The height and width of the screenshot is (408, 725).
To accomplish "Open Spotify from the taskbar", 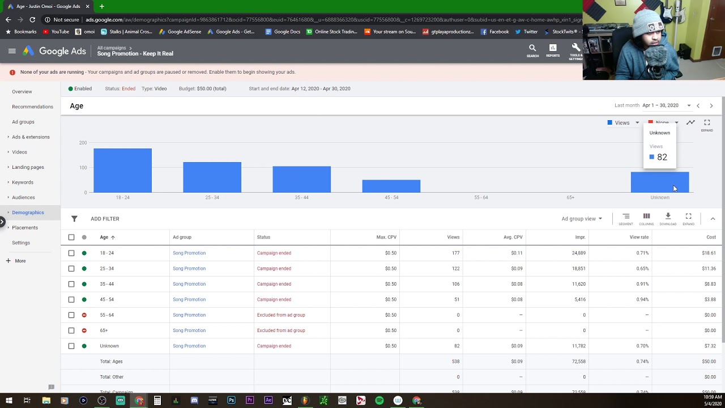I will (379, 401).
